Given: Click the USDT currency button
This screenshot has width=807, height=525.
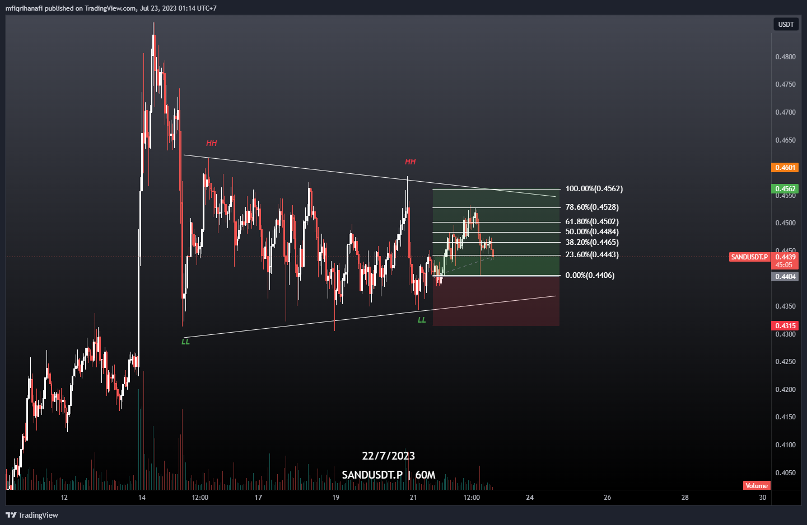Looking at the screenshot, I should pyautogui.click(x=786, y=25).
